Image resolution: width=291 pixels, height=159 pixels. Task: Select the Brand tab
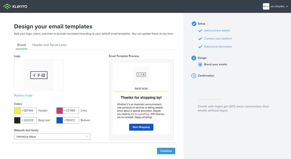(x=21, y=45)
